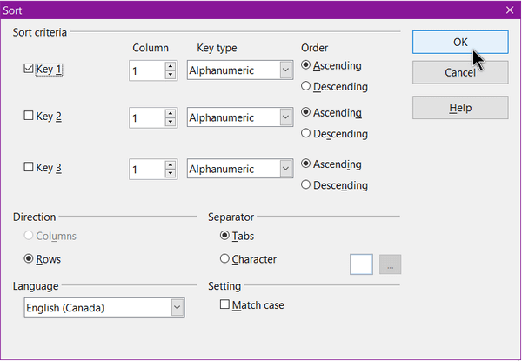Toggle the Match case checkbox
522x361 pixels.
(x=224, y=304)
